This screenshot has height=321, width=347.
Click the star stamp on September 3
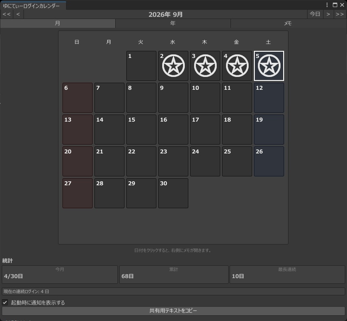click(x=205, y=66)
